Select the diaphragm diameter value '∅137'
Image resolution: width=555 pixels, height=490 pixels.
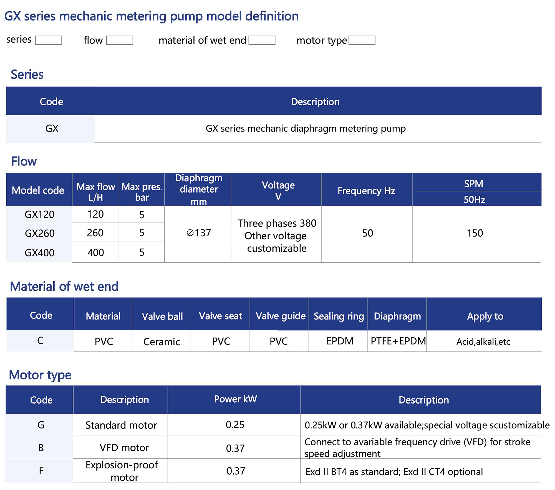point(199,233)
